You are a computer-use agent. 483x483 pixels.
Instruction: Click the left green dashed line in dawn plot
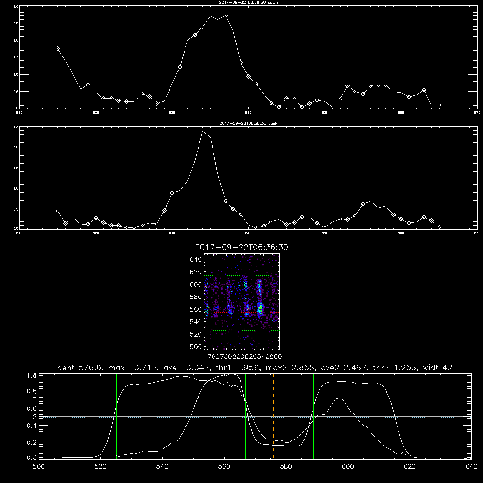pyautogui.click(x=154, y=57)
